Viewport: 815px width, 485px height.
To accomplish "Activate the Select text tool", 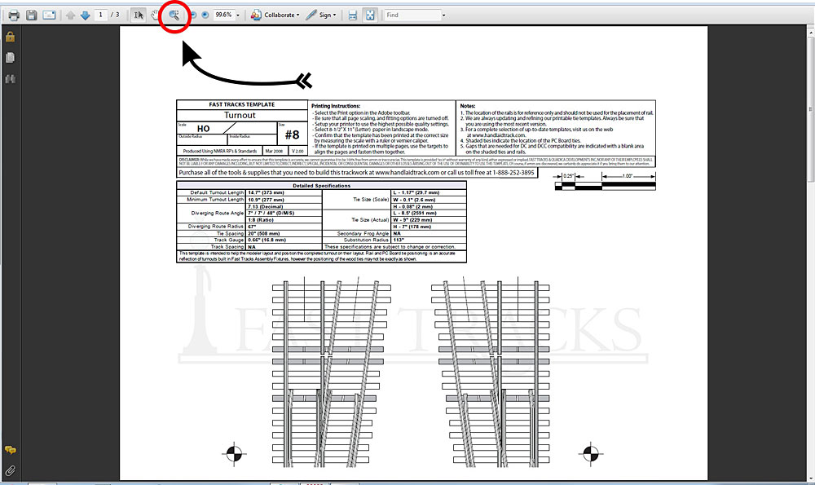I will [x=139, y=15].
